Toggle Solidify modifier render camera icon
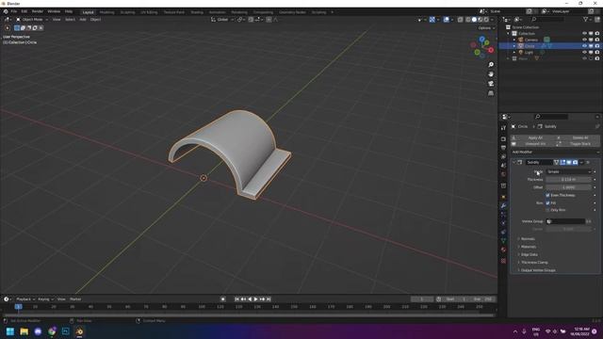The width and height of the screenshot is (603, 339). 575,162
